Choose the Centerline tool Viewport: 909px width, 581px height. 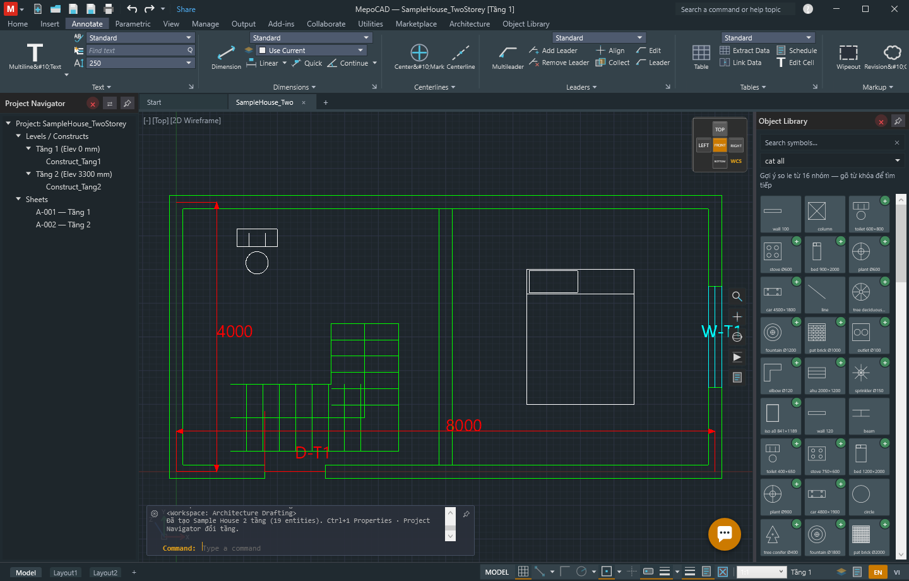pos(461,56)
